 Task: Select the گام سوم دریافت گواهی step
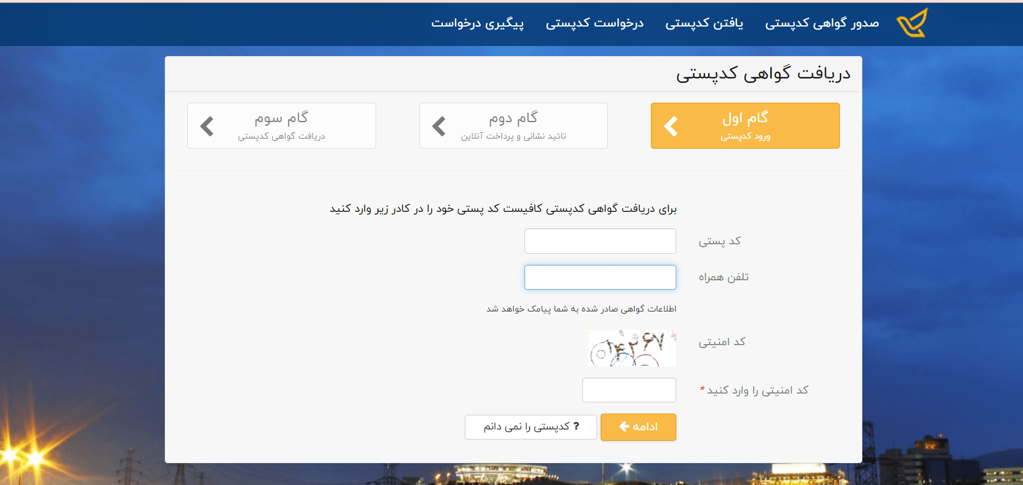click(281, 126)
